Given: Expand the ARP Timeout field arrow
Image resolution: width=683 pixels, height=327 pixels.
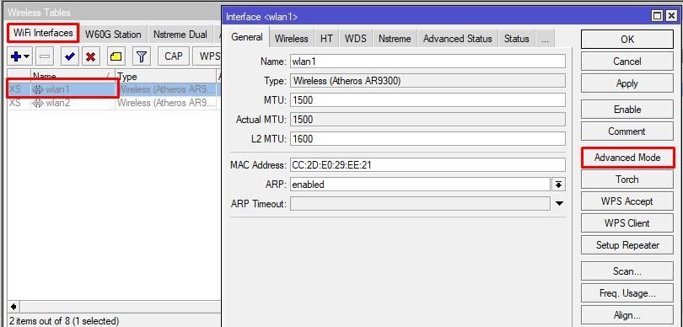Looking at the screenshot, I should (559, 203).
